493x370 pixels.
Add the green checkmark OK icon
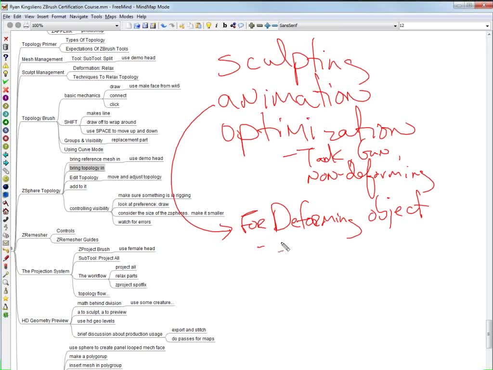coord(6,81)
